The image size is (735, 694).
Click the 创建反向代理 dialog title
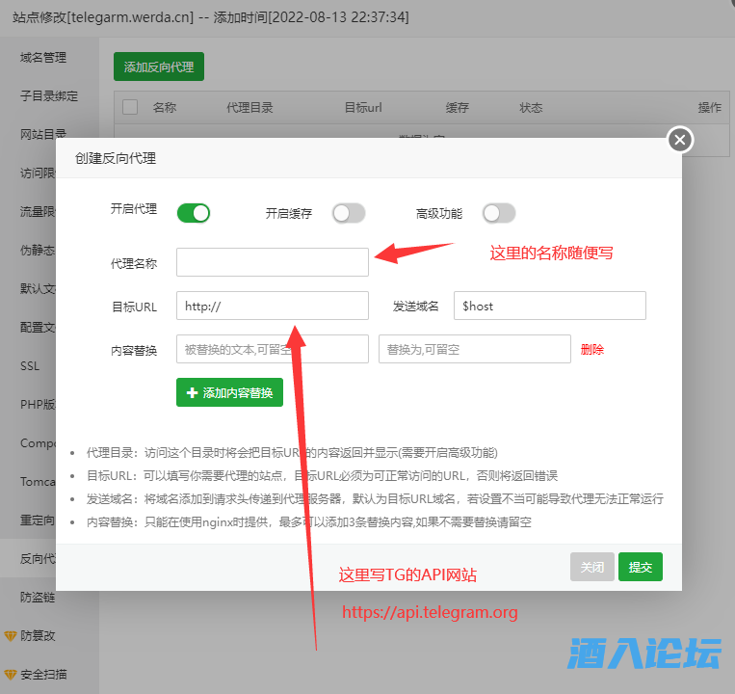(116, 158)
